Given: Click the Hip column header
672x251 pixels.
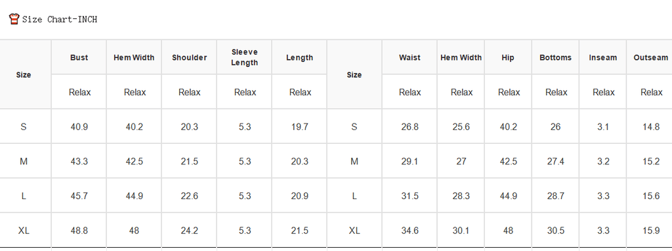Looking at the screenshot, I should [508, 58].
